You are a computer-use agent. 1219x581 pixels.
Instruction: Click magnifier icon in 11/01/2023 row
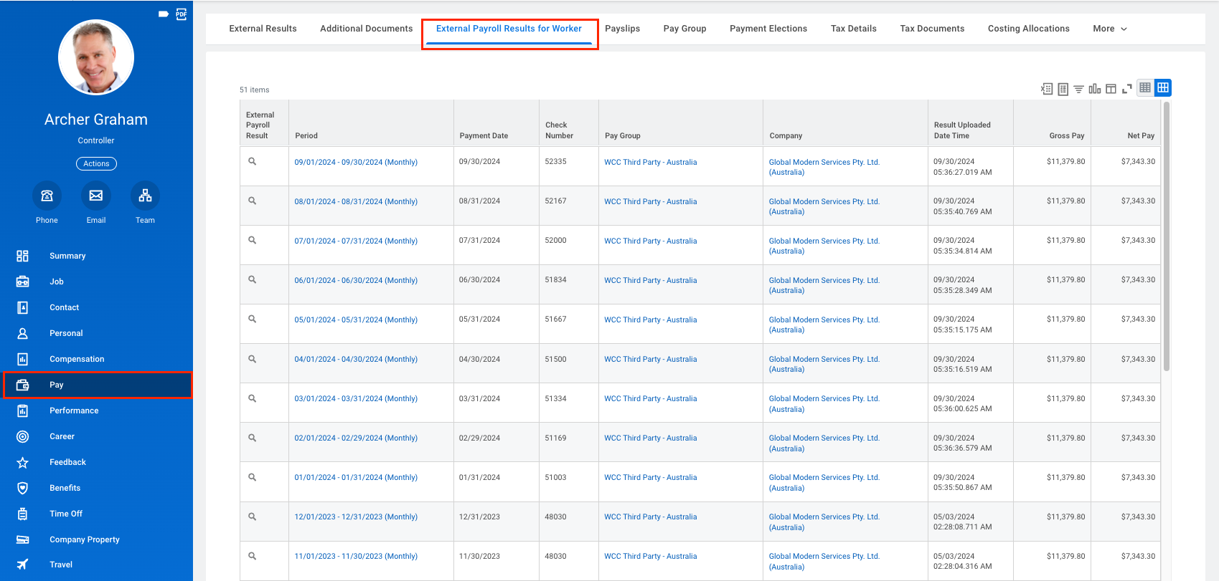(253, 556)
